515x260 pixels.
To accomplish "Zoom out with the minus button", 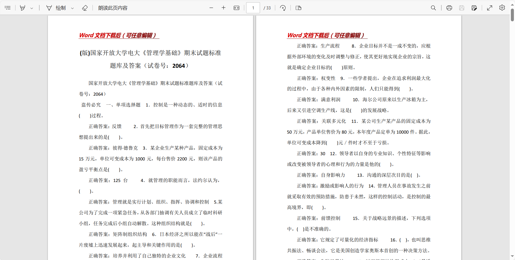I will [x=211, y=8].
